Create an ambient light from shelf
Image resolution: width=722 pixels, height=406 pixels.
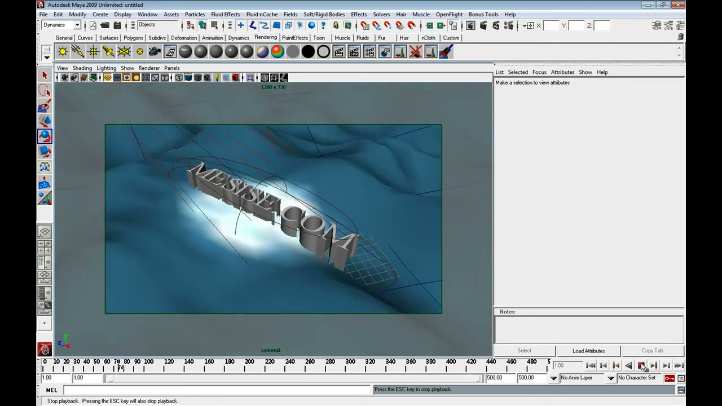click(x=63, y=52)
